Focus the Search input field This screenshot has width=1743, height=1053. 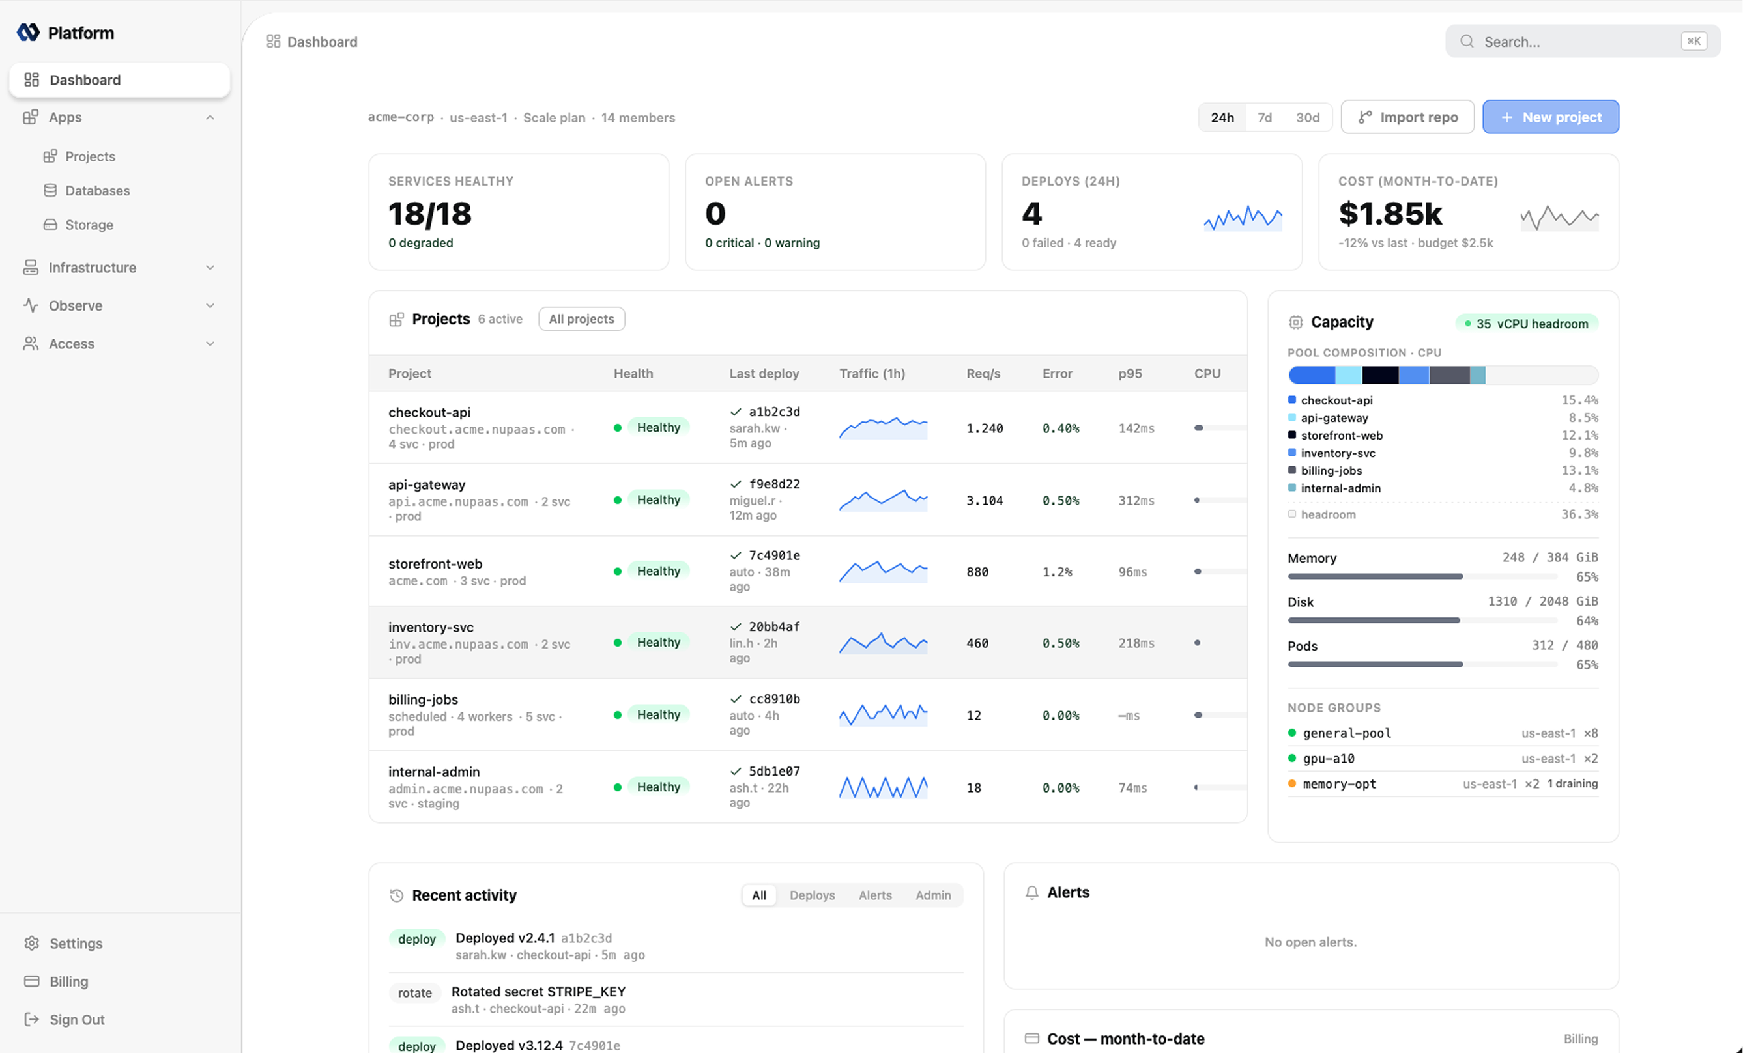[1583, 42]
